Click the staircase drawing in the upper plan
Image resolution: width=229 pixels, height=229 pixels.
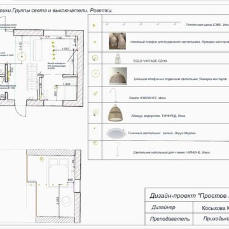click(32, 78)
